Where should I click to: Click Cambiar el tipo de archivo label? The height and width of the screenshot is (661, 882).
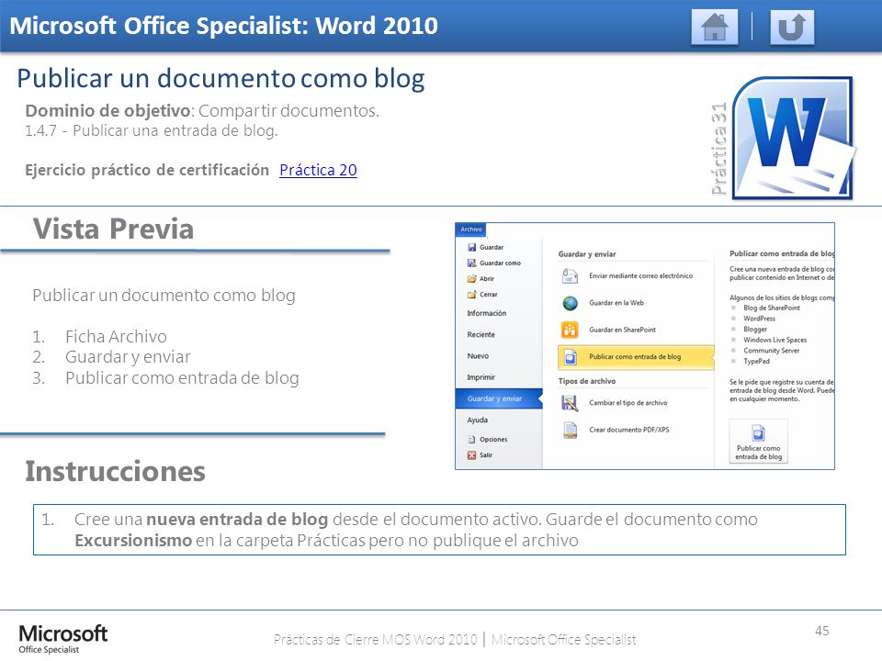(x=628, y=403)
